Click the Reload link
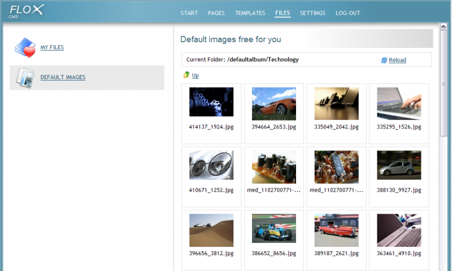 click(x=397, y=60)
